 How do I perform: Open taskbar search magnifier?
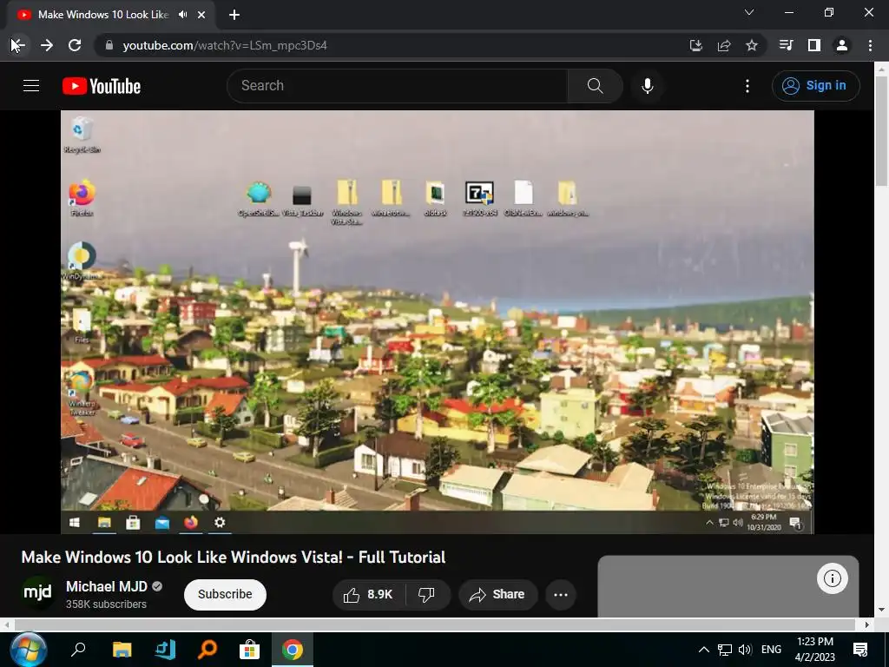pos(78,650)
